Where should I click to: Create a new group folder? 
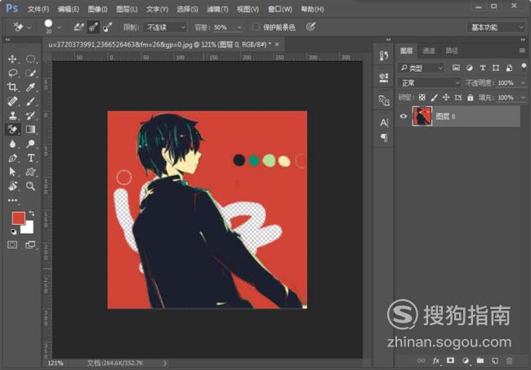480,360
